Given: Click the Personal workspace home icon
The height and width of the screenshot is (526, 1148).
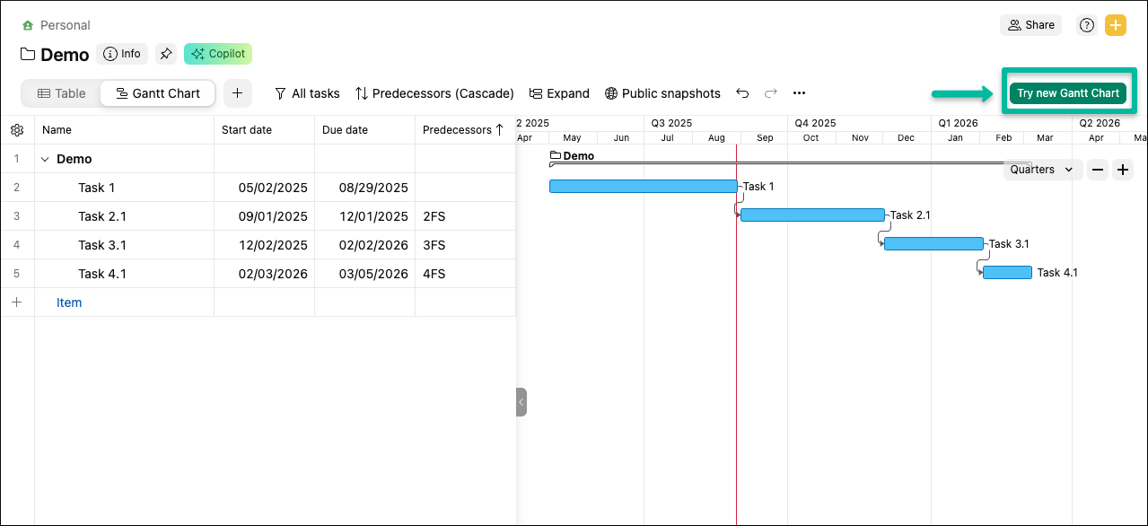Looking at the screenshot, I should coord(28,25).
